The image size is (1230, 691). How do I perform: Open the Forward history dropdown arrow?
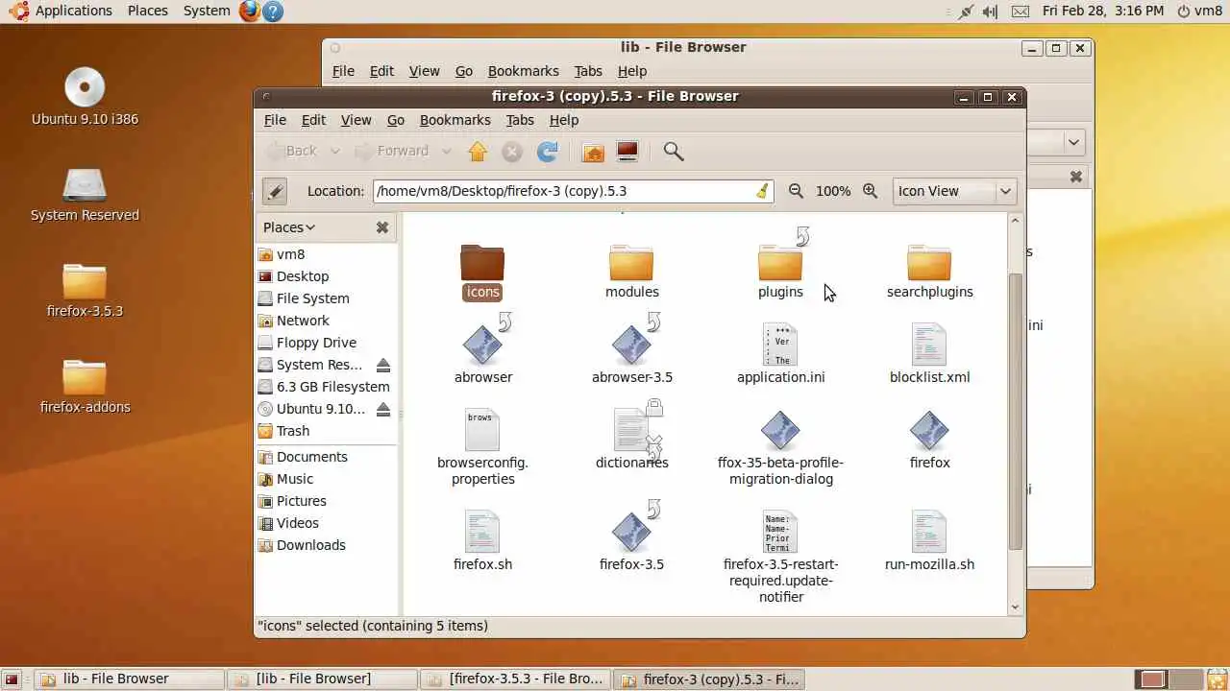[x=446, y=152]
